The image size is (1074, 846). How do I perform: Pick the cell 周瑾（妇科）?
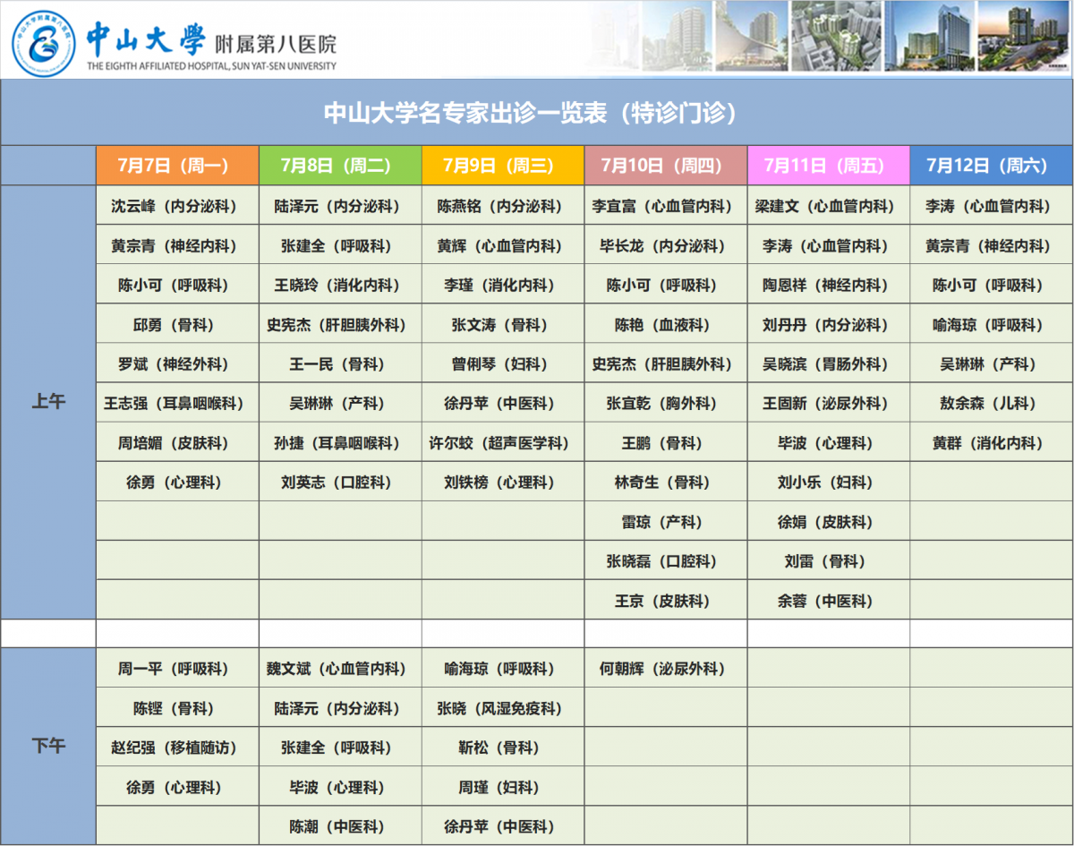(x=503, y=786)
